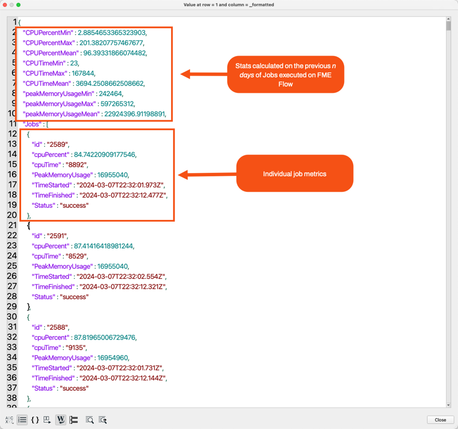Open the ABC XYZ syntax highlighting menu
Screen dimensions: 458x429
tap(9, 420)
